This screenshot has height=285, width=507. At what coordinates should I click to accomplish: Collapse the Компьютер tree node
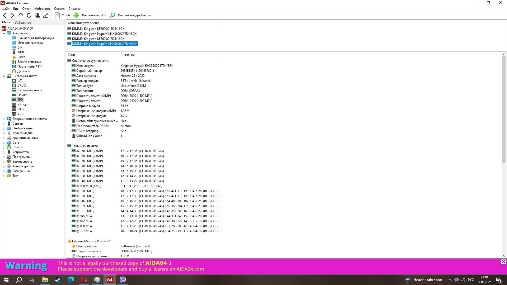4,33
